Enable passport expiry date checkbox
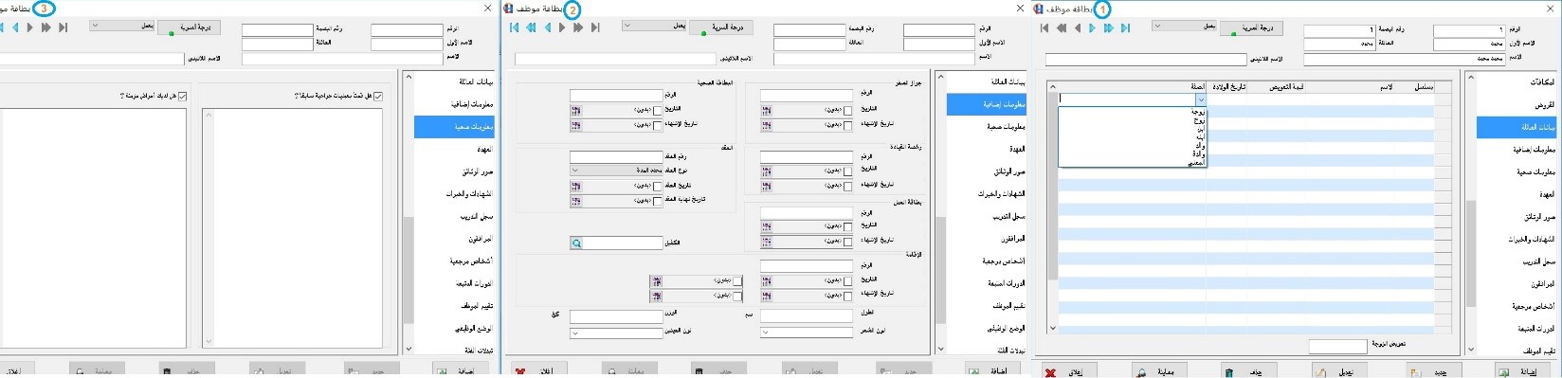Viewport: 1562px width, 378px height. click(x=848, y=125)
